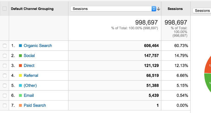Open the Social channel link
Image resolution: width=211 pixels, height=113 pixels.
coord(29,56)
